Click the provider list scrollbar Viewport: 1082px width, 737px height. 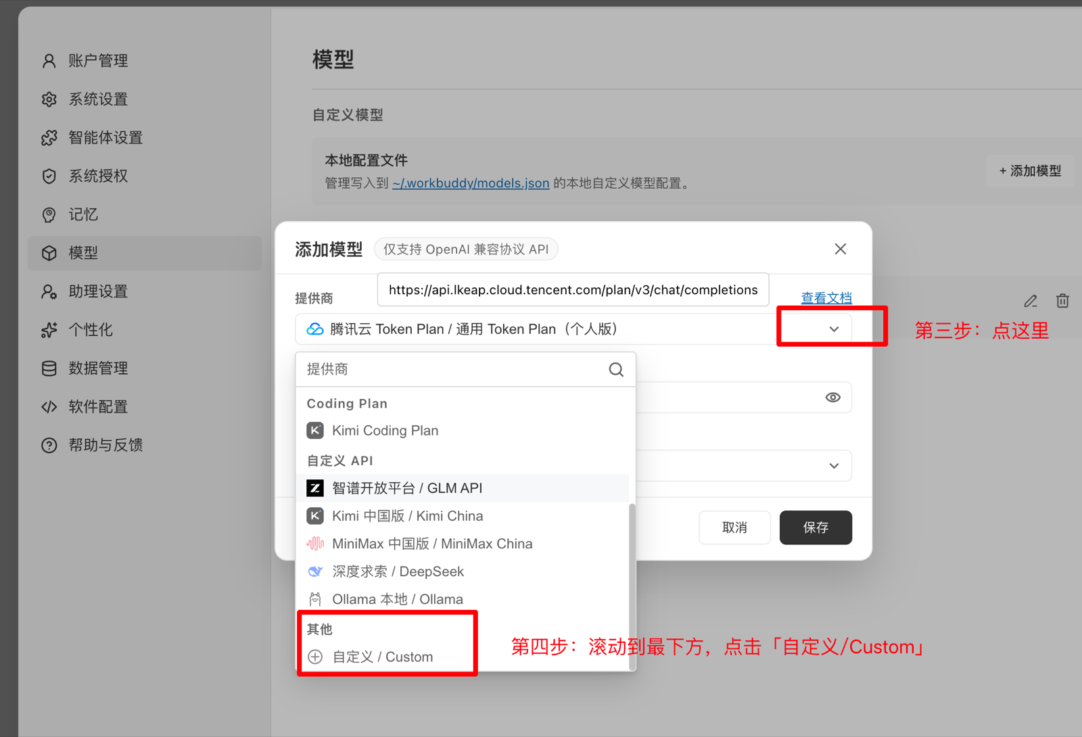(632, 587)
